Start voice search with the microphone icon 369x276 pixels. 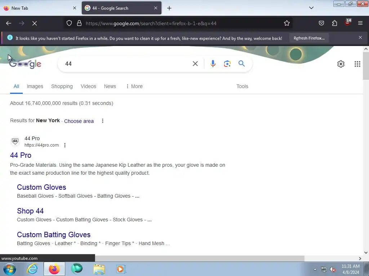coord(213,64)
